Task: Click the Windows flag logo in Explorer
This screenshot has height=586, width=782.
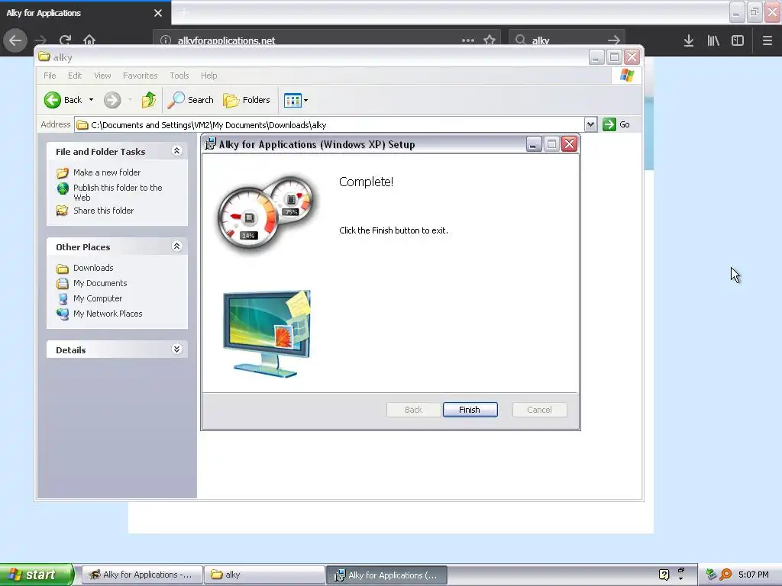Action: coord(627,76)
